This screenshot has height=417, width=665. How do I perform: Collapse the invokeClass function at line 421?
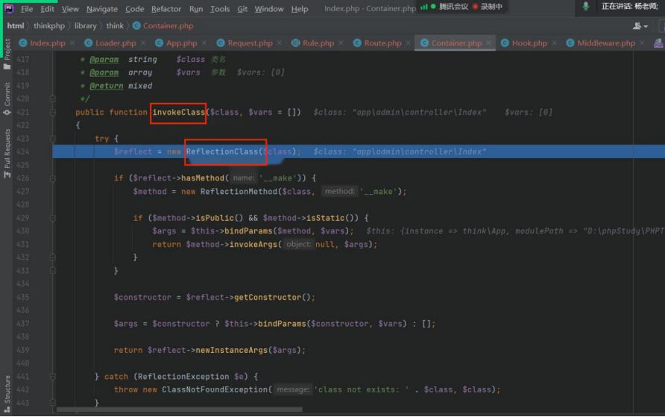pos(53,113)
